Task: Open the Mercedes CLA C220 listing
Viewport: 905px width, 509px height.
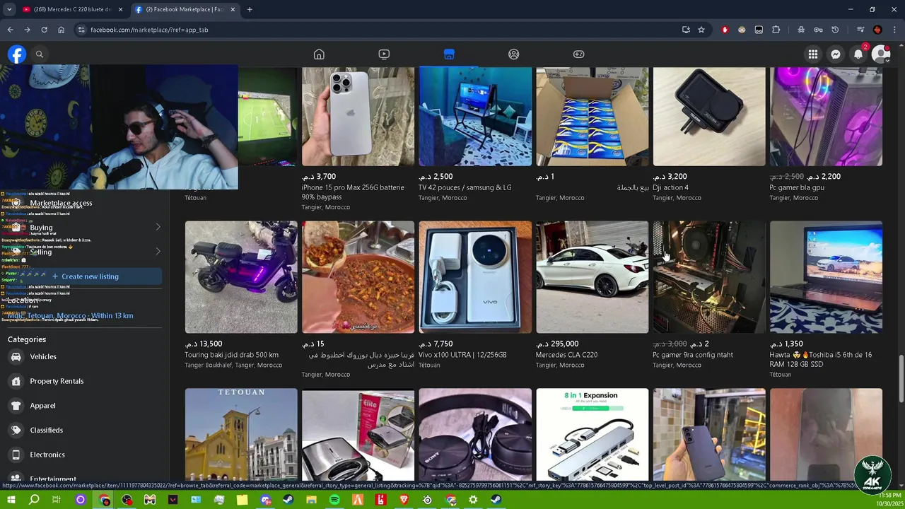Action: pos(592,295)
